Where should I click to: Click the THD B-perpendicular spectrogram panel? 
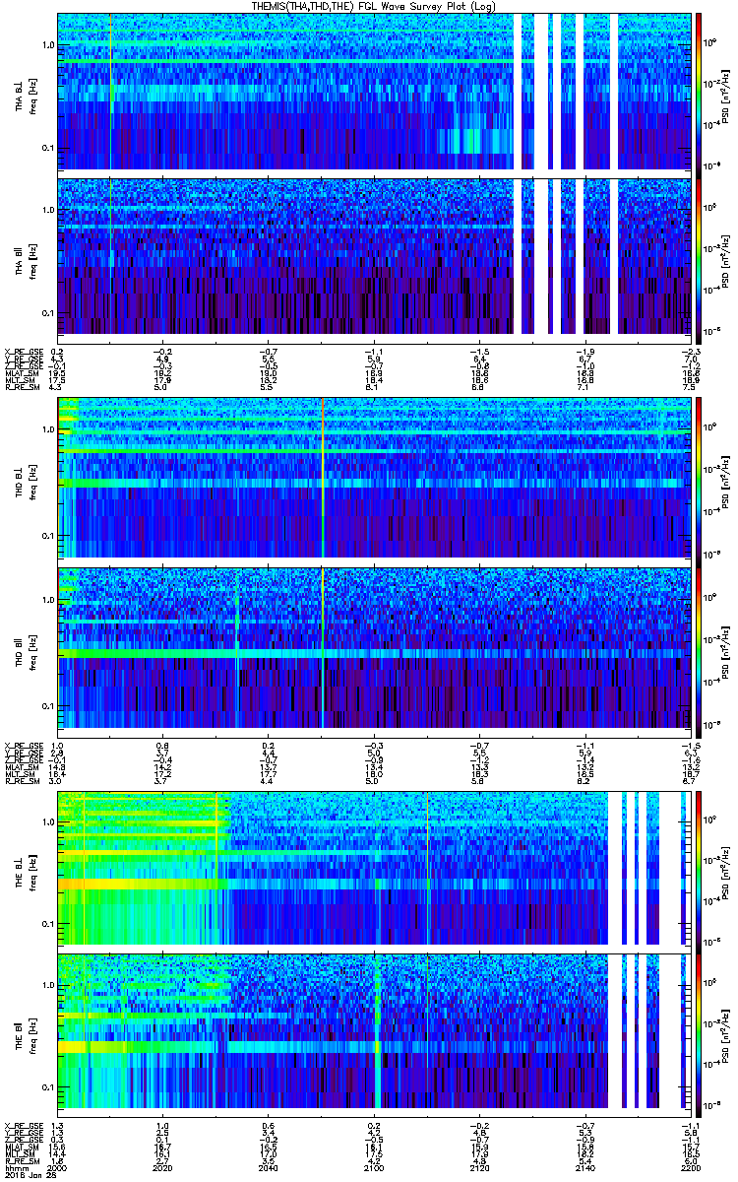pos(374,479)
